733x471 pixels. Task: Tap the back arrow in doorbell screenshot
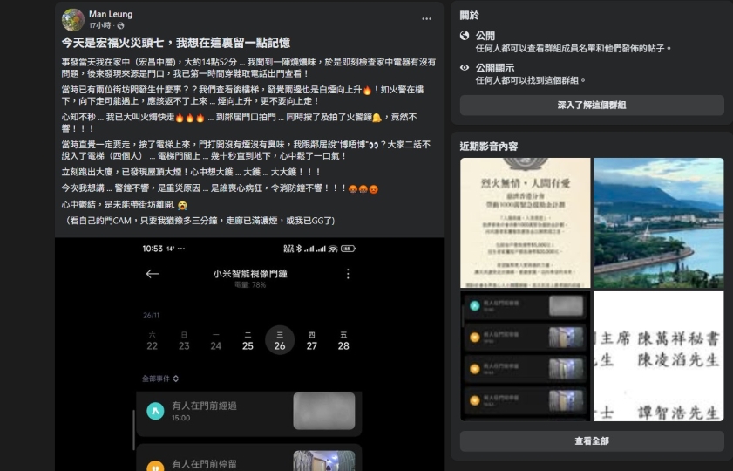pyautogui.click(x=153, y=274)
